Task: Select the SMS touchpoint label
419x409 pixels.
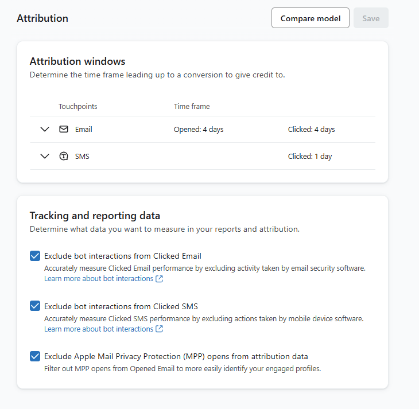Action: point(82,156)
